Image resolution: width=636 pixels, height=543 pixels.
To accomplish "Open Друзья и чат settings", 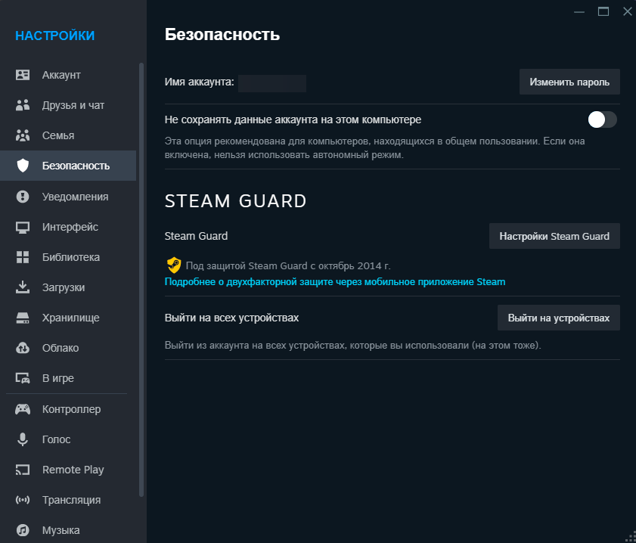I will pos(68,105).
